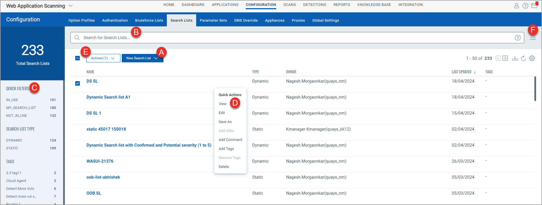The width and height of the screenshot is (542, 205).
Task: Click the magnifier icon in search bar
Action: click(77, 38)
